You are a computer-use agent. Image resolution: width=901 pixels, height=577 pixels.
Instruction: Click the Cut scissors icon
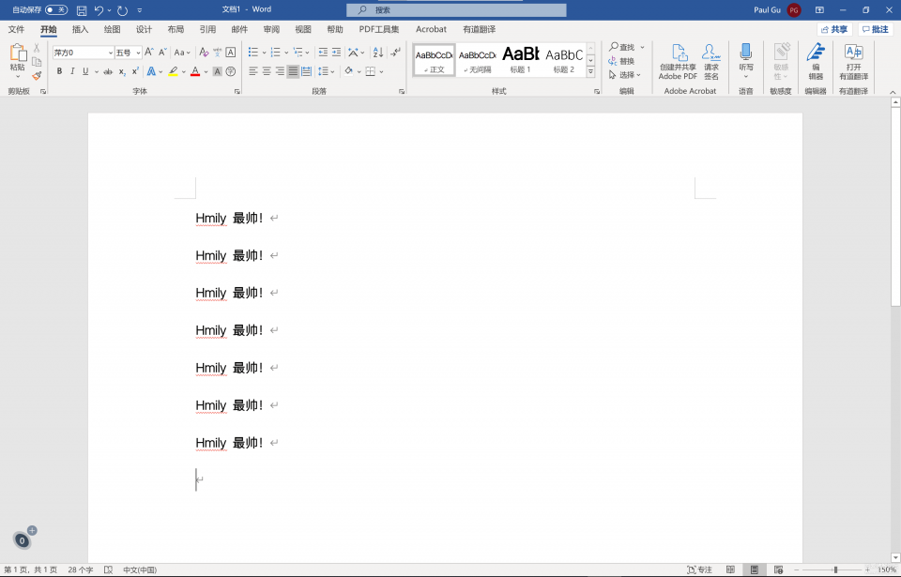tap(37, 48)
